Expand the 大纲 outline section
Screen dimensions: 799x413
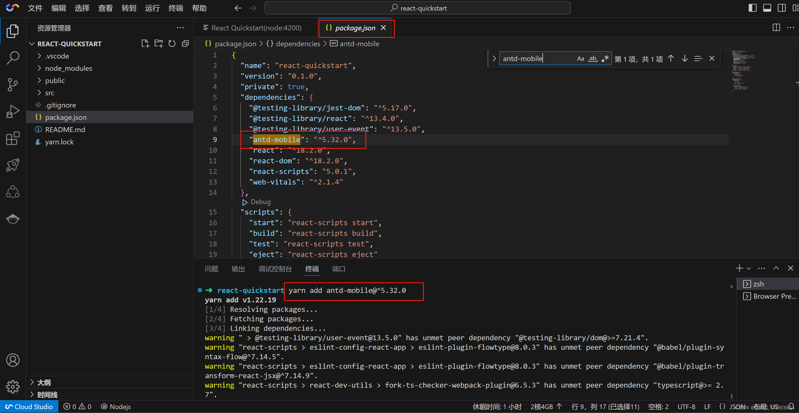(x=44, y=382)
